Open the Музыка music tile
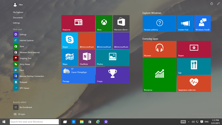 coord(159,49)
